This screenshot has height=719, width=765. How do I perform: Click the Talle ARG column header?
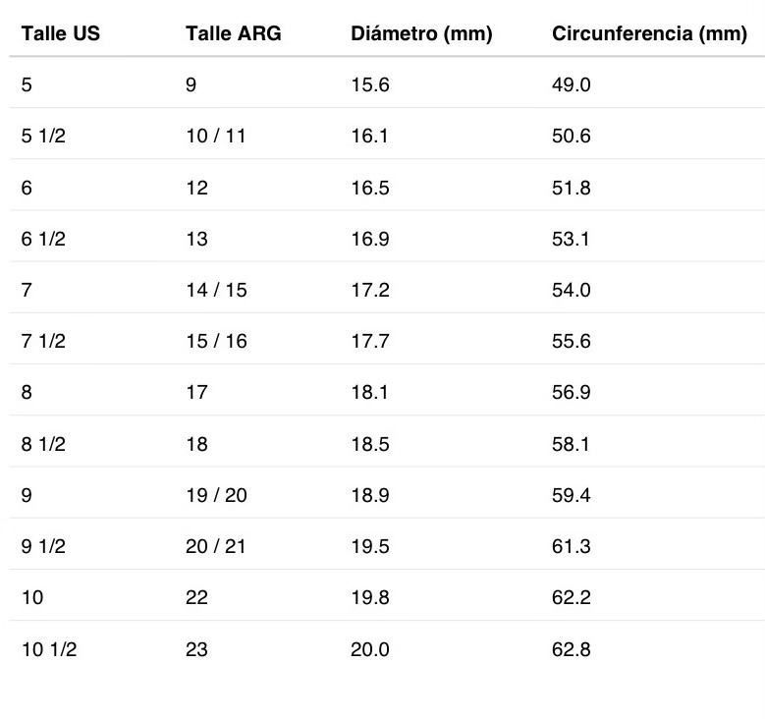tap(233, 33)
